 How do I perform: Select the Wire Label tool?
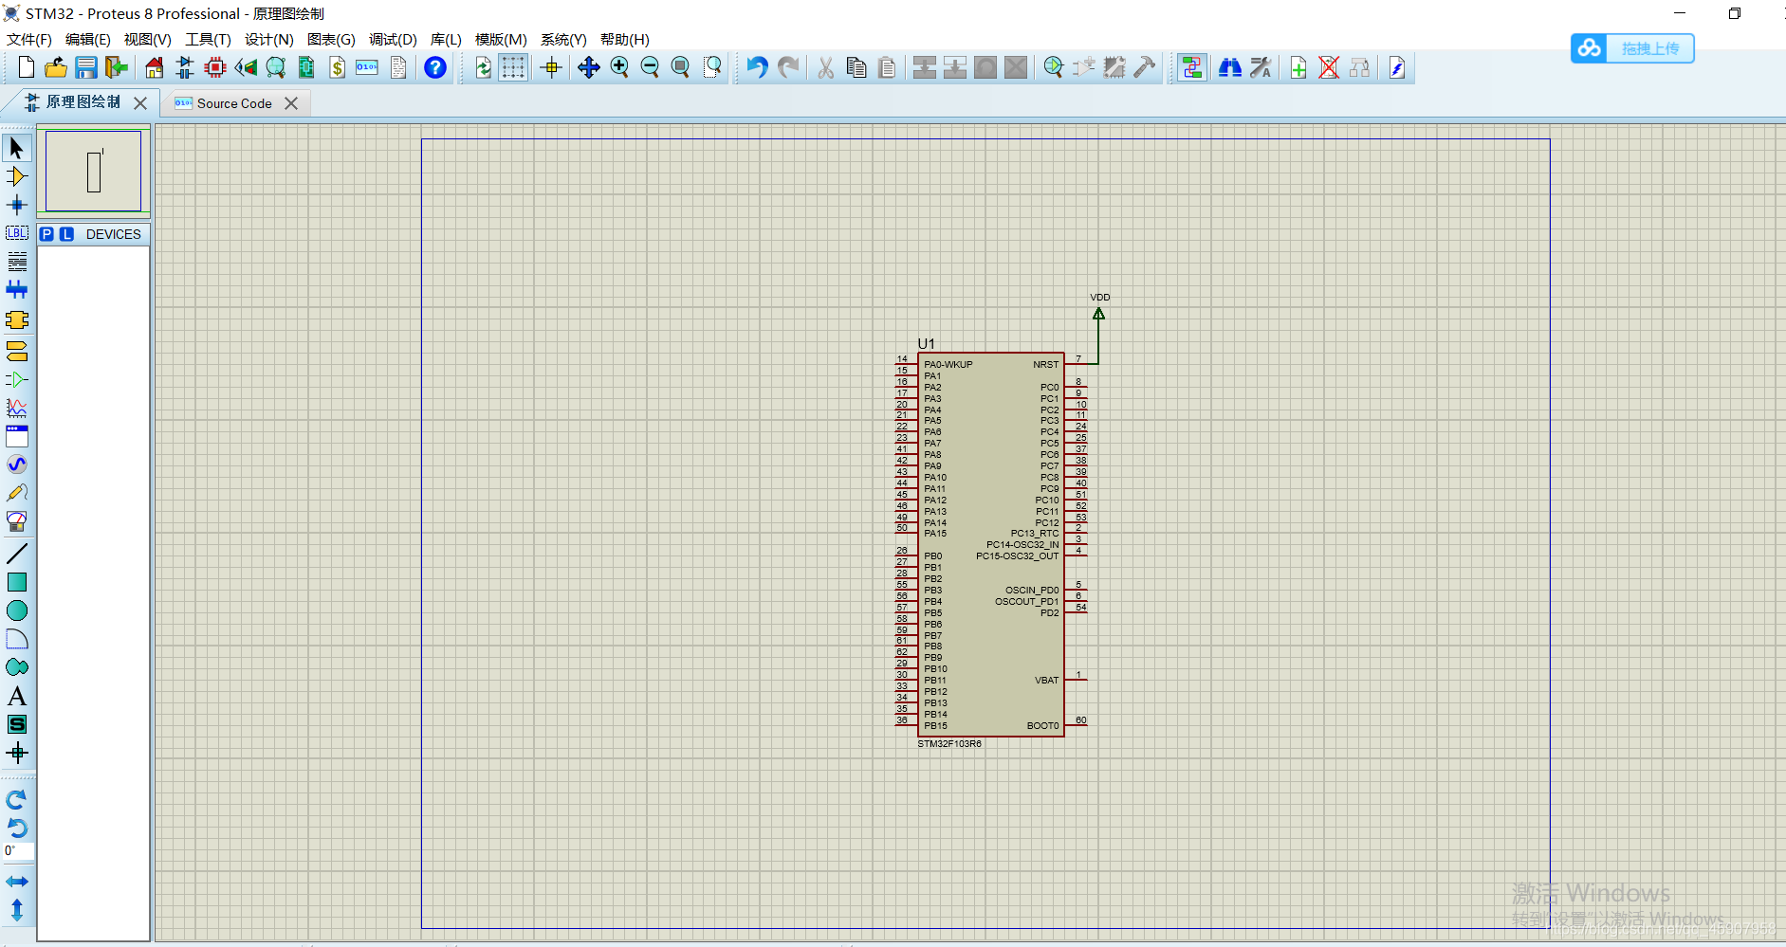tap(17, 233)
